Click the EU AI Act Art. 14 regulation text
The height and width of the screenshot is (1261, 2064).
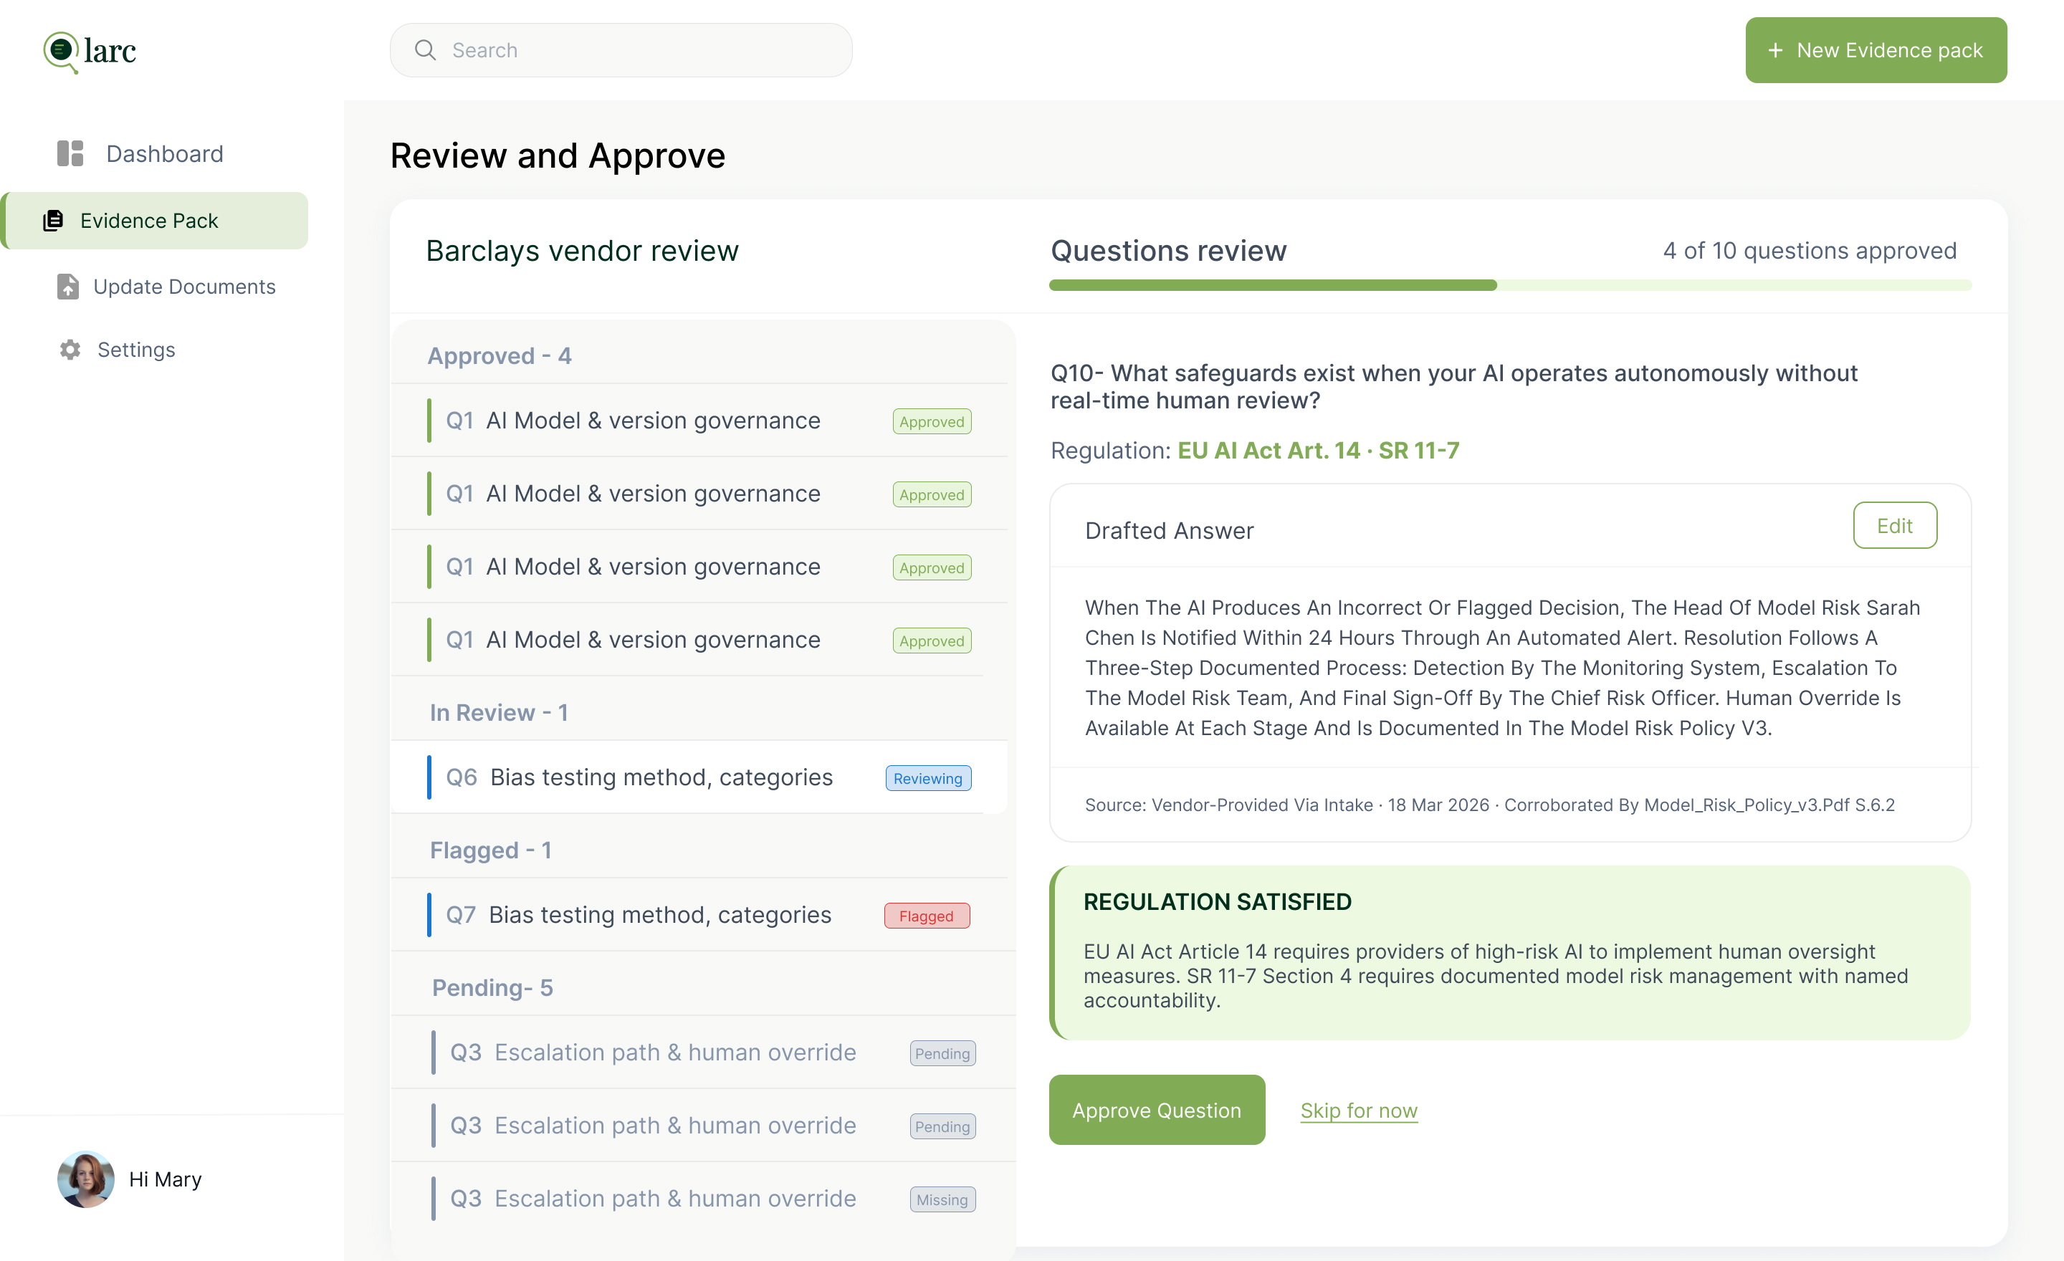[1318, 451]
